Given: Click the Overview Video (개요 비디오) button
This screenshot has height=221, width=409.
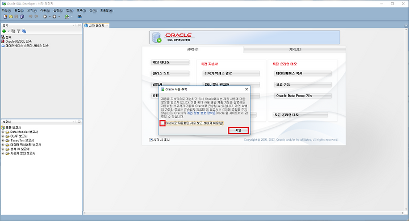Looking at the screenshot, I should point(170,62).
